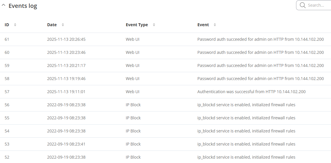This screenshot has height=163, width=331.
Task: Click the Event column header label
Action: click(x=203, y=25)
